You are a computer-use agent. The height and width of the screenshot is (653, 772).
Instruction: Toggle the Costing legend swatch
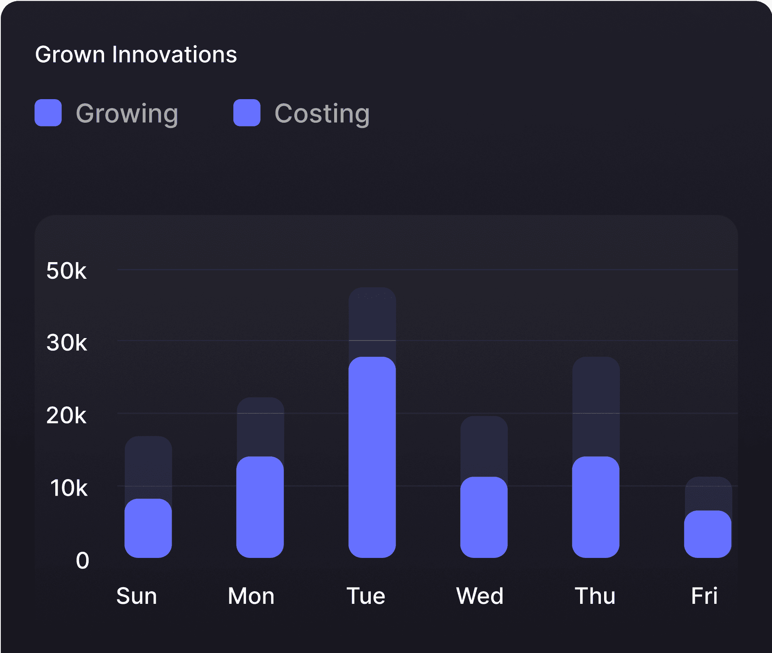[247, 113]
